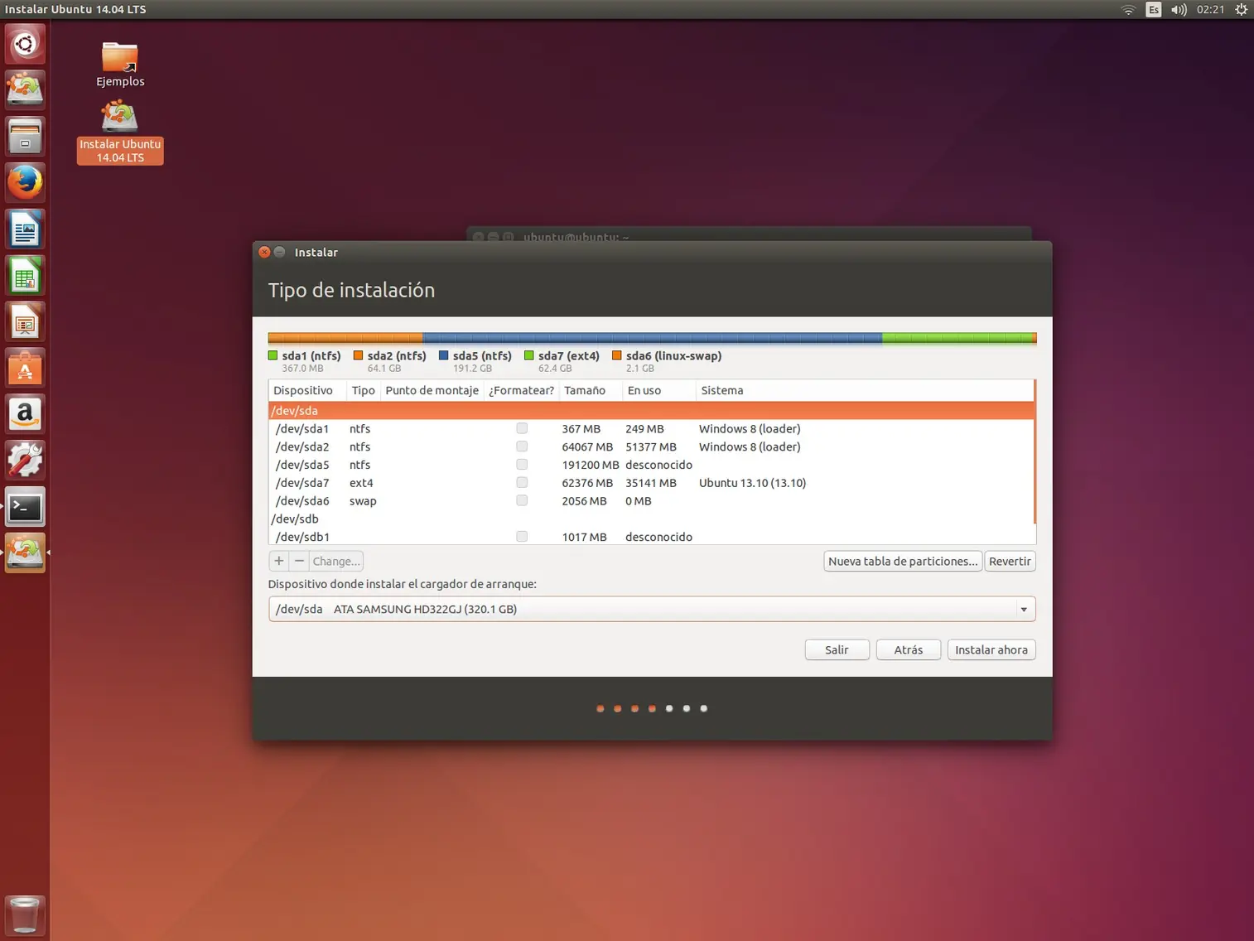This screenshot has width=1254, height=941.
Task: Open System Settings from launcher
Action: pos(25,461)
